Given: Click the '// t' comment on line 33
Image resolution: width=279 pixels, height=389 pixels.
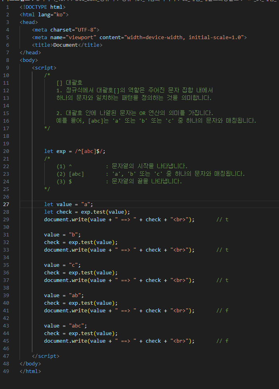Looking at the screenshot, I should click(x=222, y=250).
